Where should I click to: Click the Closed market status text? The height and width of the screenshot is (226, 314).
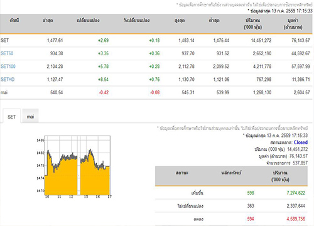[301, 143]
